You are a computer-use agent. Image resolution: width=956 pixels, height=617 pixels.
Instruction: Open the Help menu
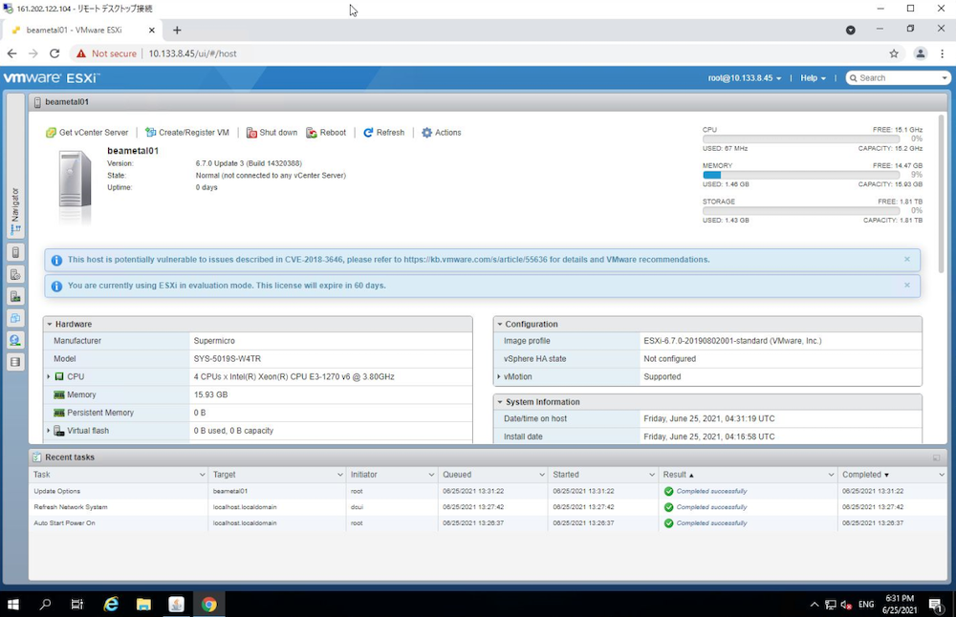point(814,78)
